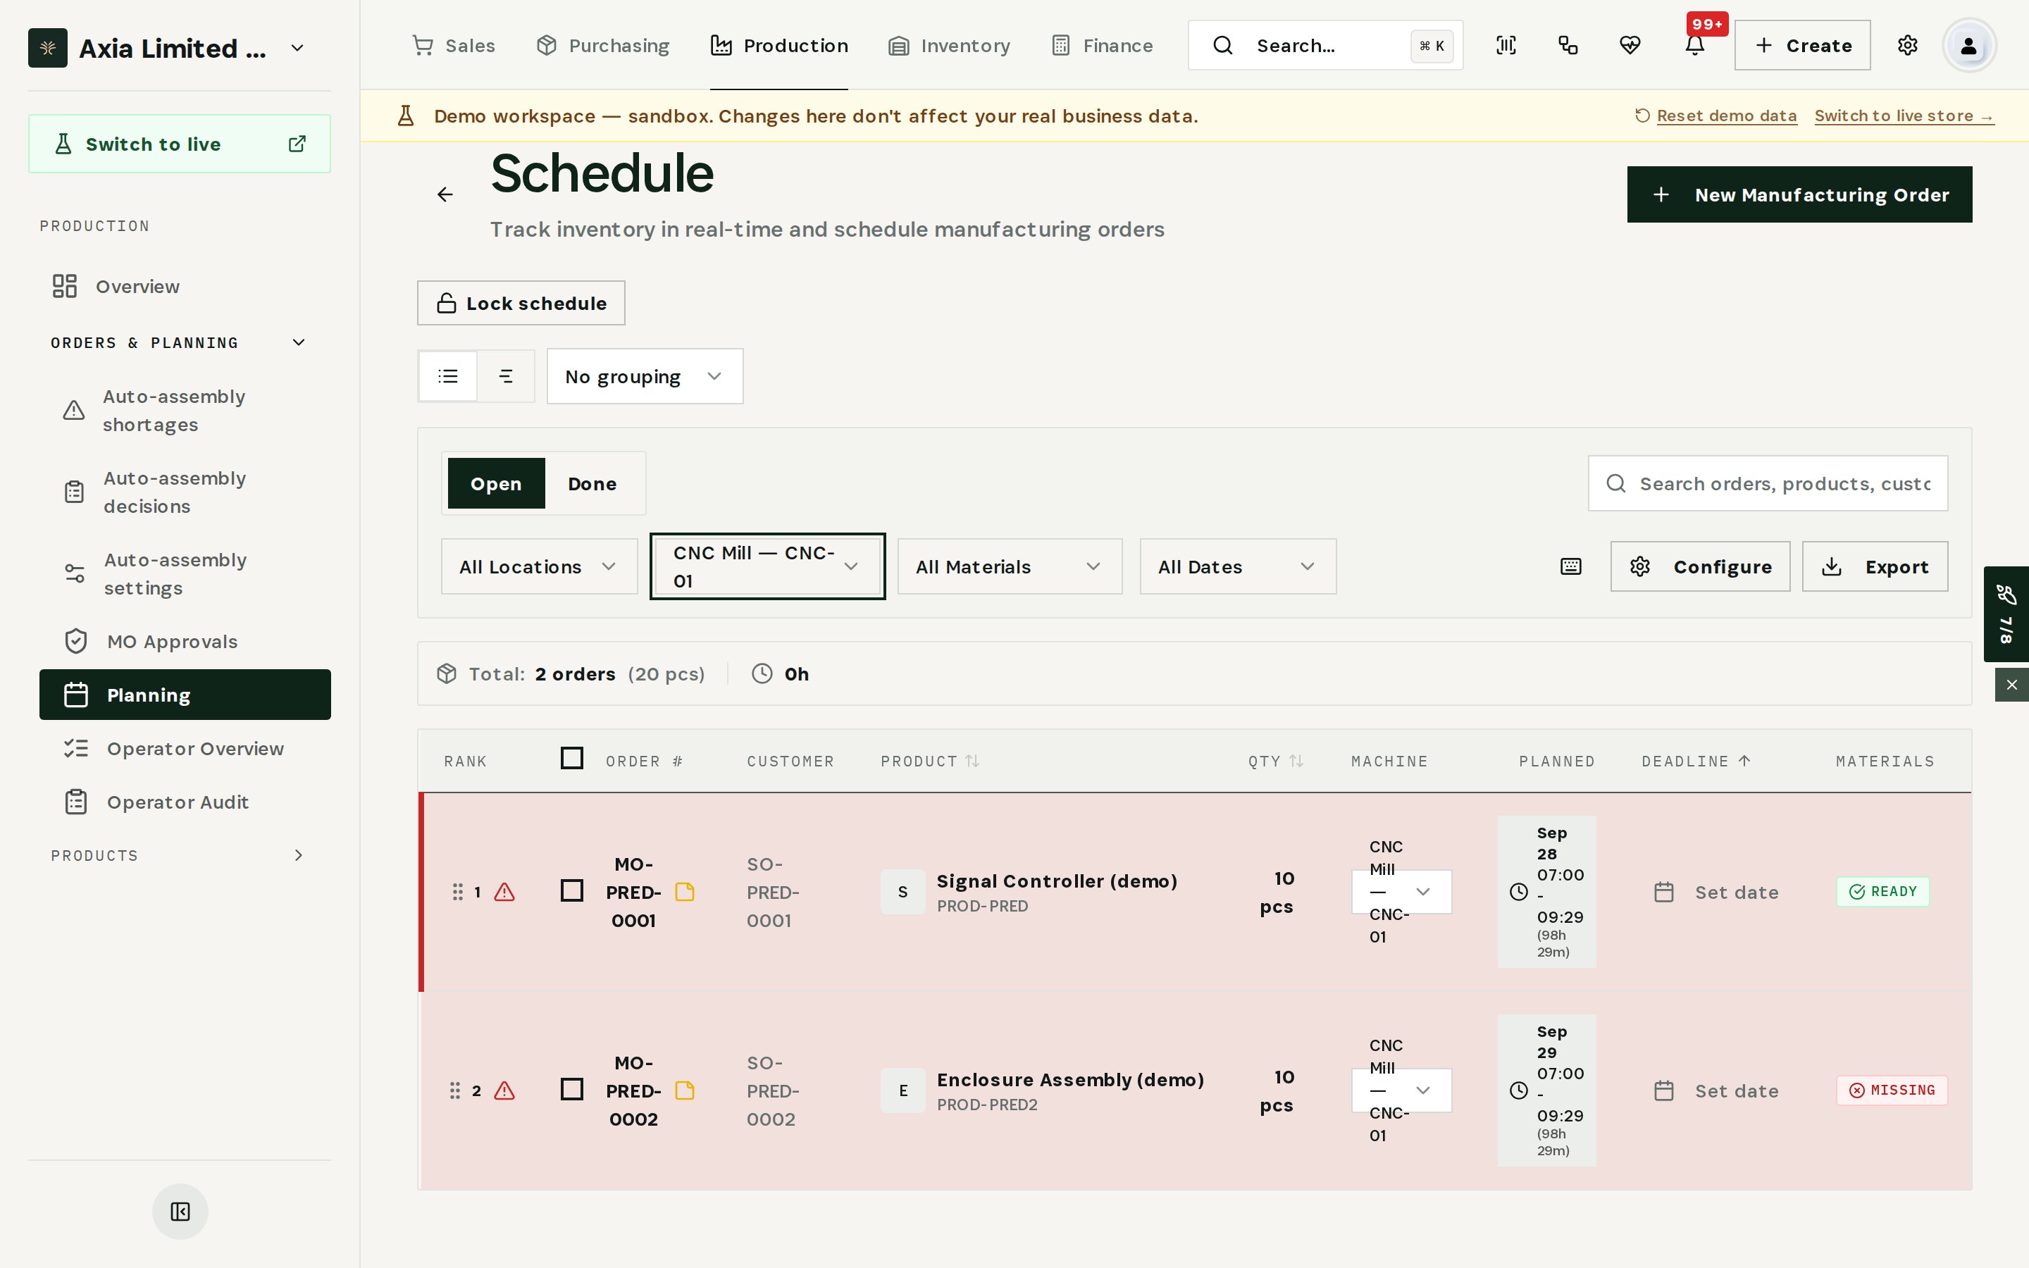Open the user profile avatar
The image size is (2029, 1268).
(1968, 45)
